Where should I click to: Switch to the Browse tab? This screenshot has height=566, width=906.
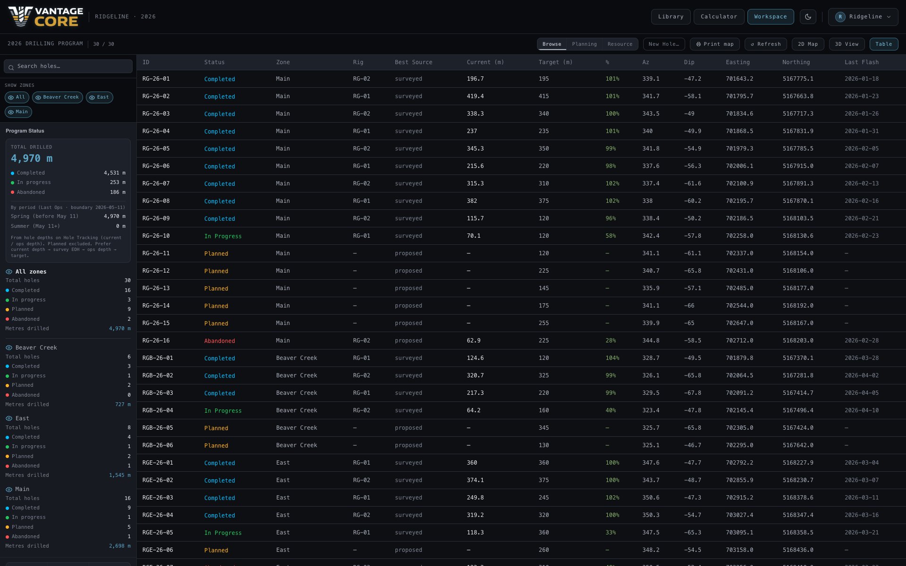(552, 44)
